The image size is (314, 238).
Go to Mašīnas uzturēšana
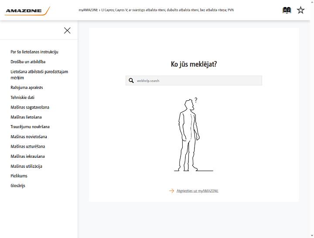(28, 146)
